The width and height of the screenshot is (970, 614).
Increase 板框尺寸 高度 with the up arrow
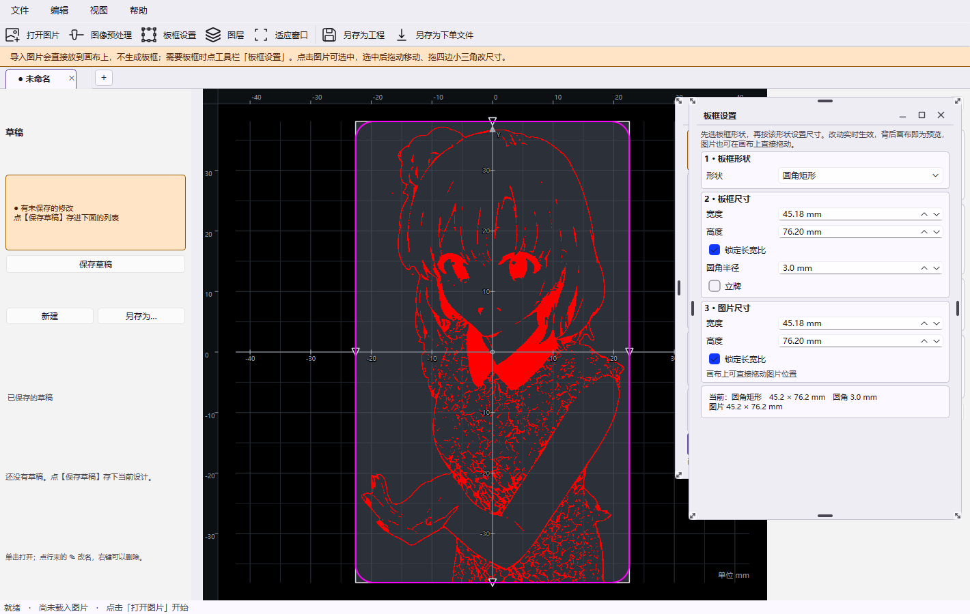pos(924,232)
